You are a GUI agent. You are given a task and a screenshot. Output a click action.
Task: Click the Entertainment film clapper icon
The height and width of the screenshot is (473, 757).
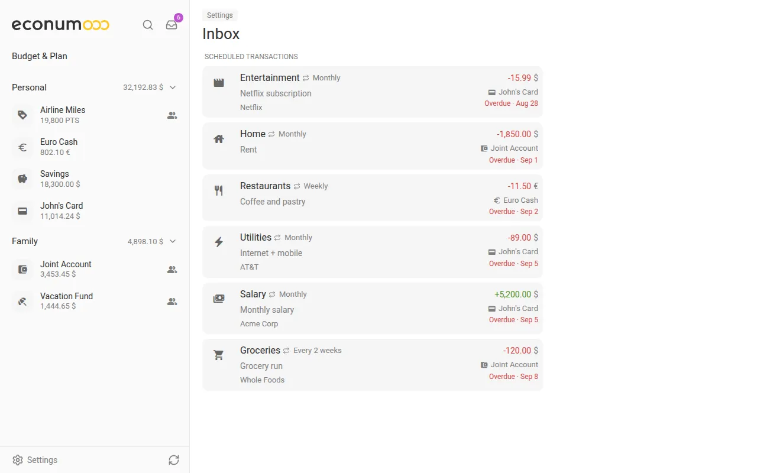click(219, 83)
